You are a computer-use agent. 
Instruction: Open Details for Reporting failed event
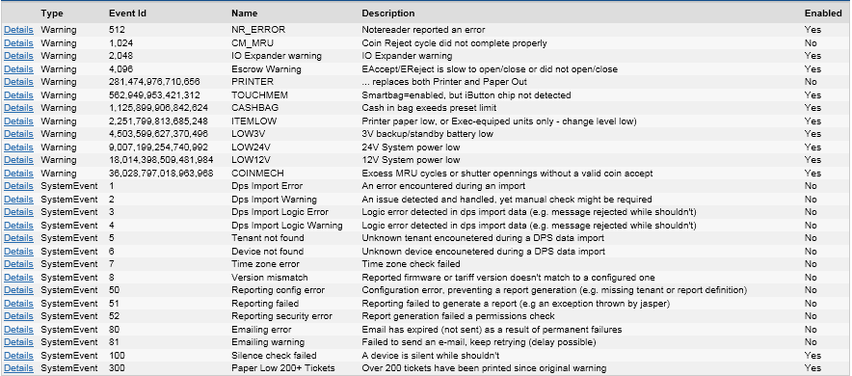[18, 304]
